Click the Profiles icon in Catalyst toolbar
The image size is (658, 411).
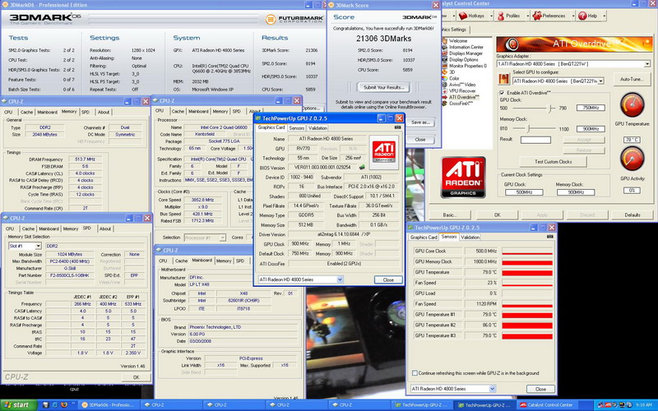point(501,16)
